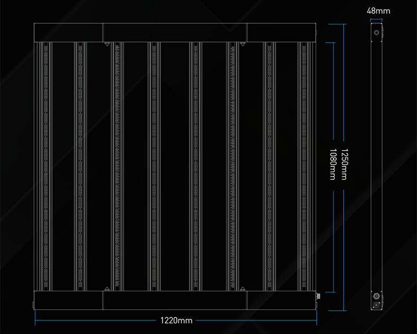Screen dimensions: 417x334
Task: Click the triangle marker above bottom-right housing seam
Action: coord(243,288)
